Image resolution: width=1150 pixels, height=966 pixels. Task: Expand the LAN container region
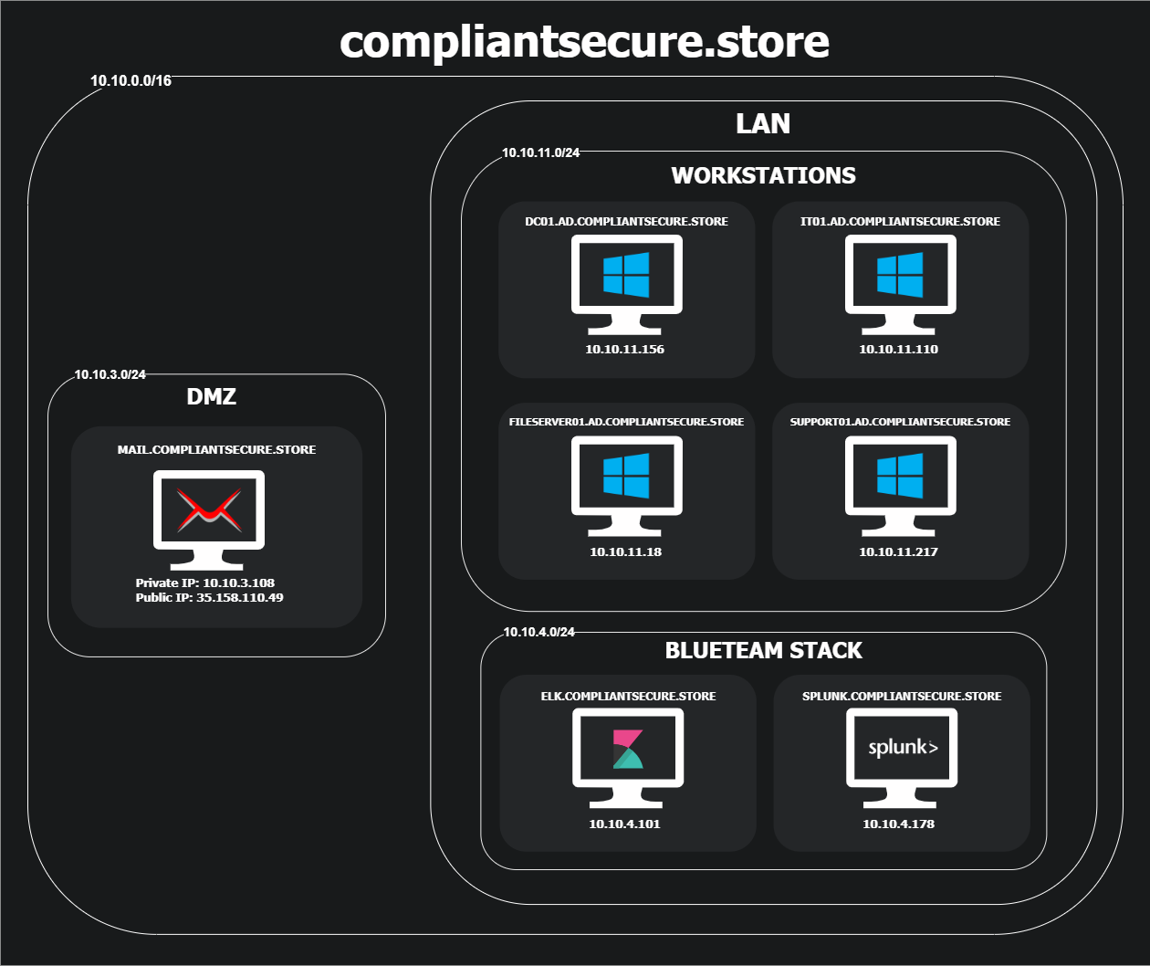(x=762, y=124)
